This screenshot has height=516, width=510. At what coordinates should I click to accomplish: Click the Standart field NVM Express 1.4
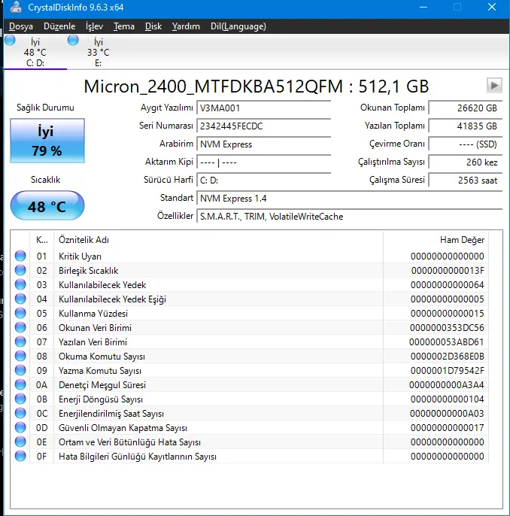[350, 199]
